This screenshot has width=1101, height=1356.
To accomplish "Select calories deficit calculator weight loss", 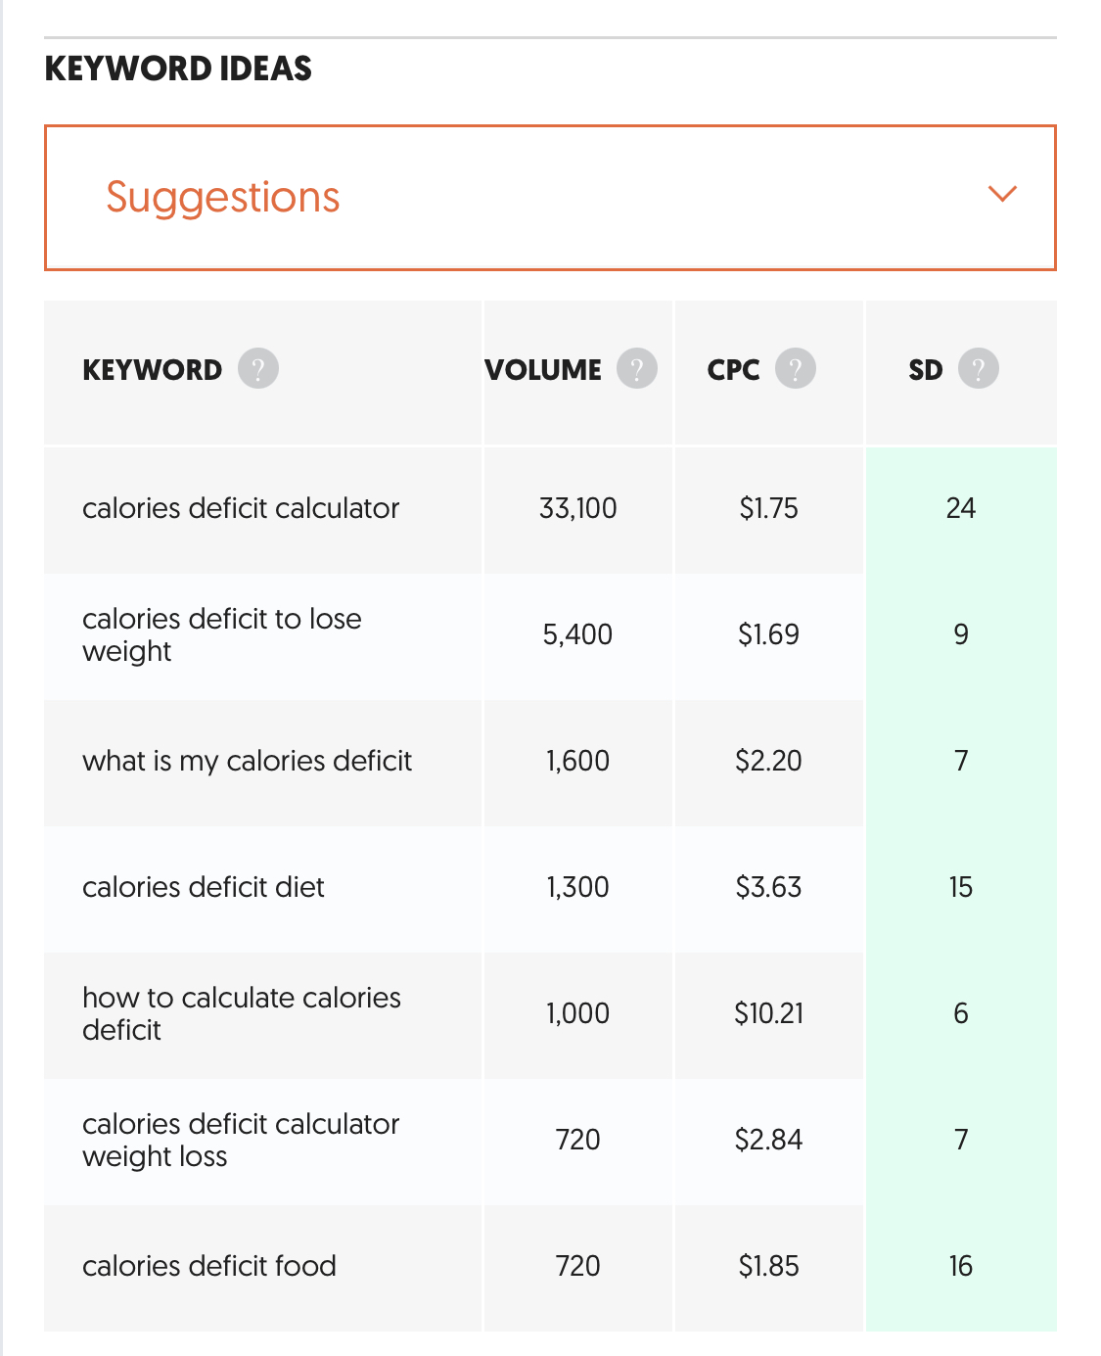I will point(241,1140).
